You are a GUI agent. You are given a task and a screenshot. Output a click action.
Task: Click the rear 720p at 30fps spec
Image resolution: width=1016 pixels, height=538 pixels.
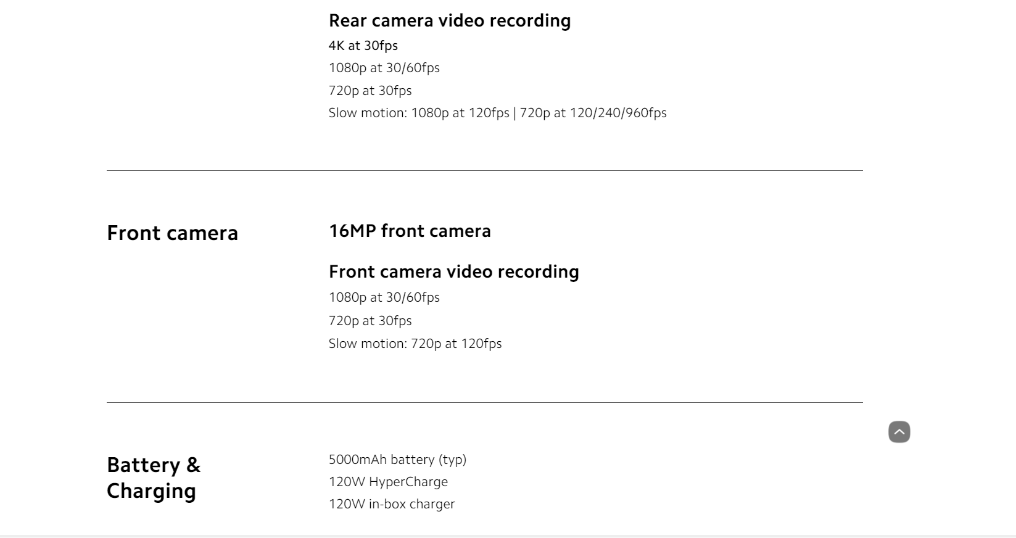[370, 91]
